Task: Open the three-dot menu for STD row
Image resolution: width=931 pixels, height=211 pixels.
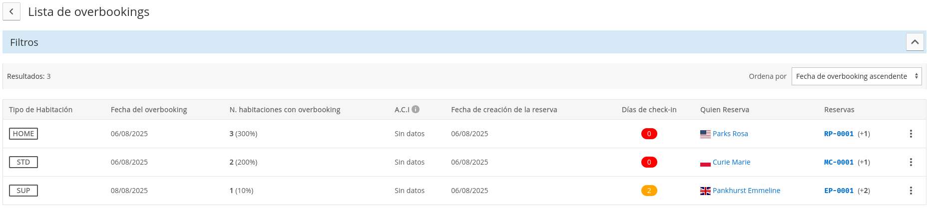Action: pos(911,162)
